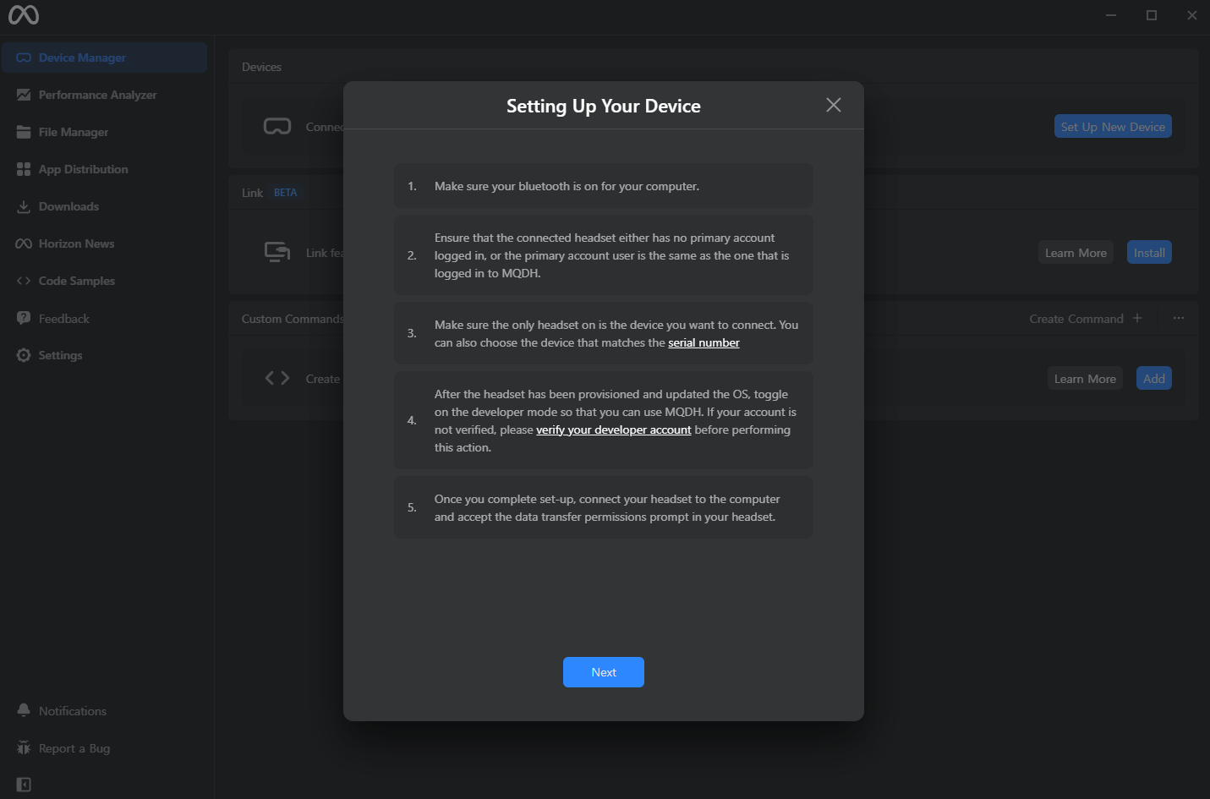1210x799 pixels.
Task: Open the Custom Commands three-dot menu
Action: pos(1179,318)
